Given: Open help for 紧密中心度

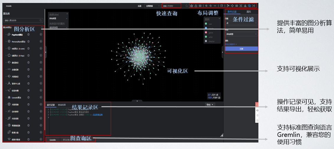Looking at the screenshot, I should [x=28, y=83].
